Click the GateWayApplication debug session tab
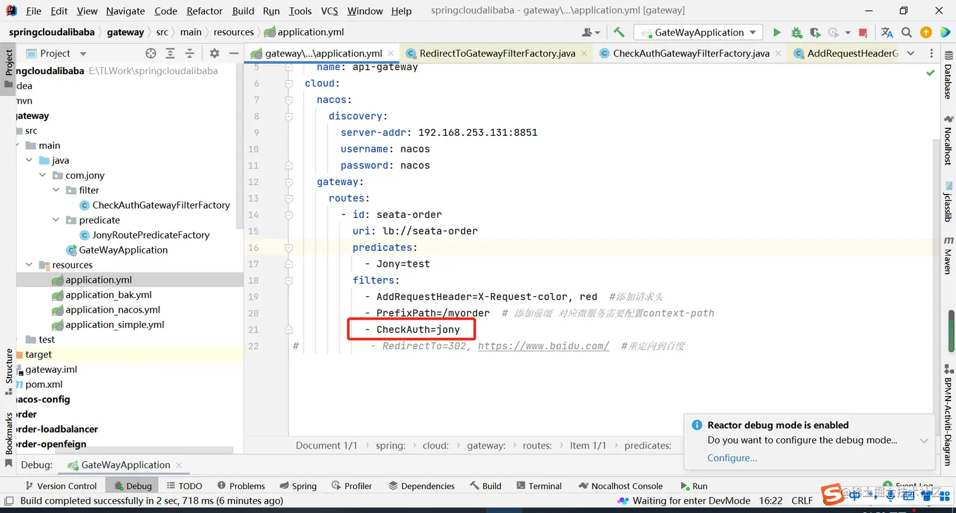956x513 pixels. coord(126,465)
